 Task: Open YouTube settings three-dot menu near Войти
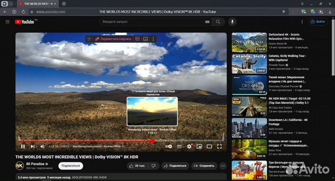[302, 21]
